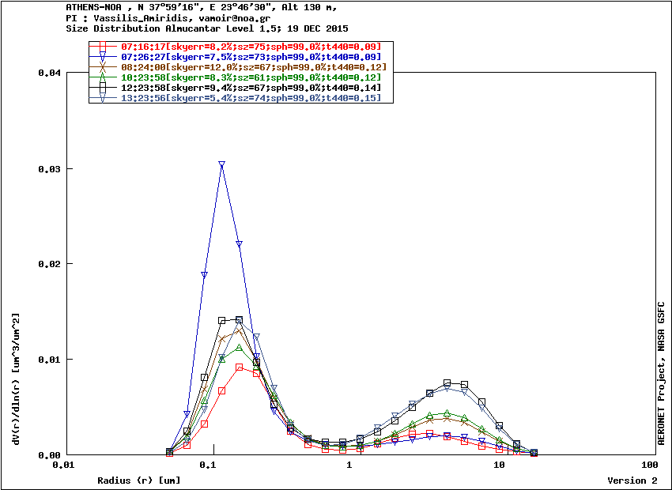Click the brown 08:24:00 legend entry text
Viewport: 672px width, 490px height.
pos(255,67)
